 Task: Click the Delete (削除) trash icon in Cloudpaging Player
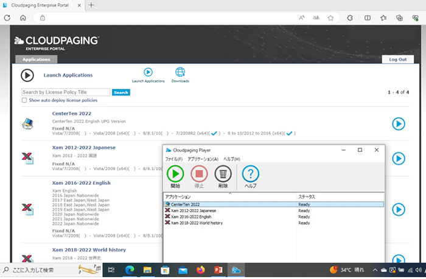coord(223,174)
